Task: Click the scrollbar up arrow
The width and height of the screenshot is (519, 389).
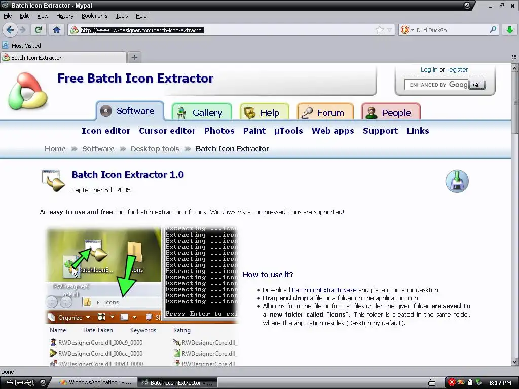Action: [x=515, y=68]
